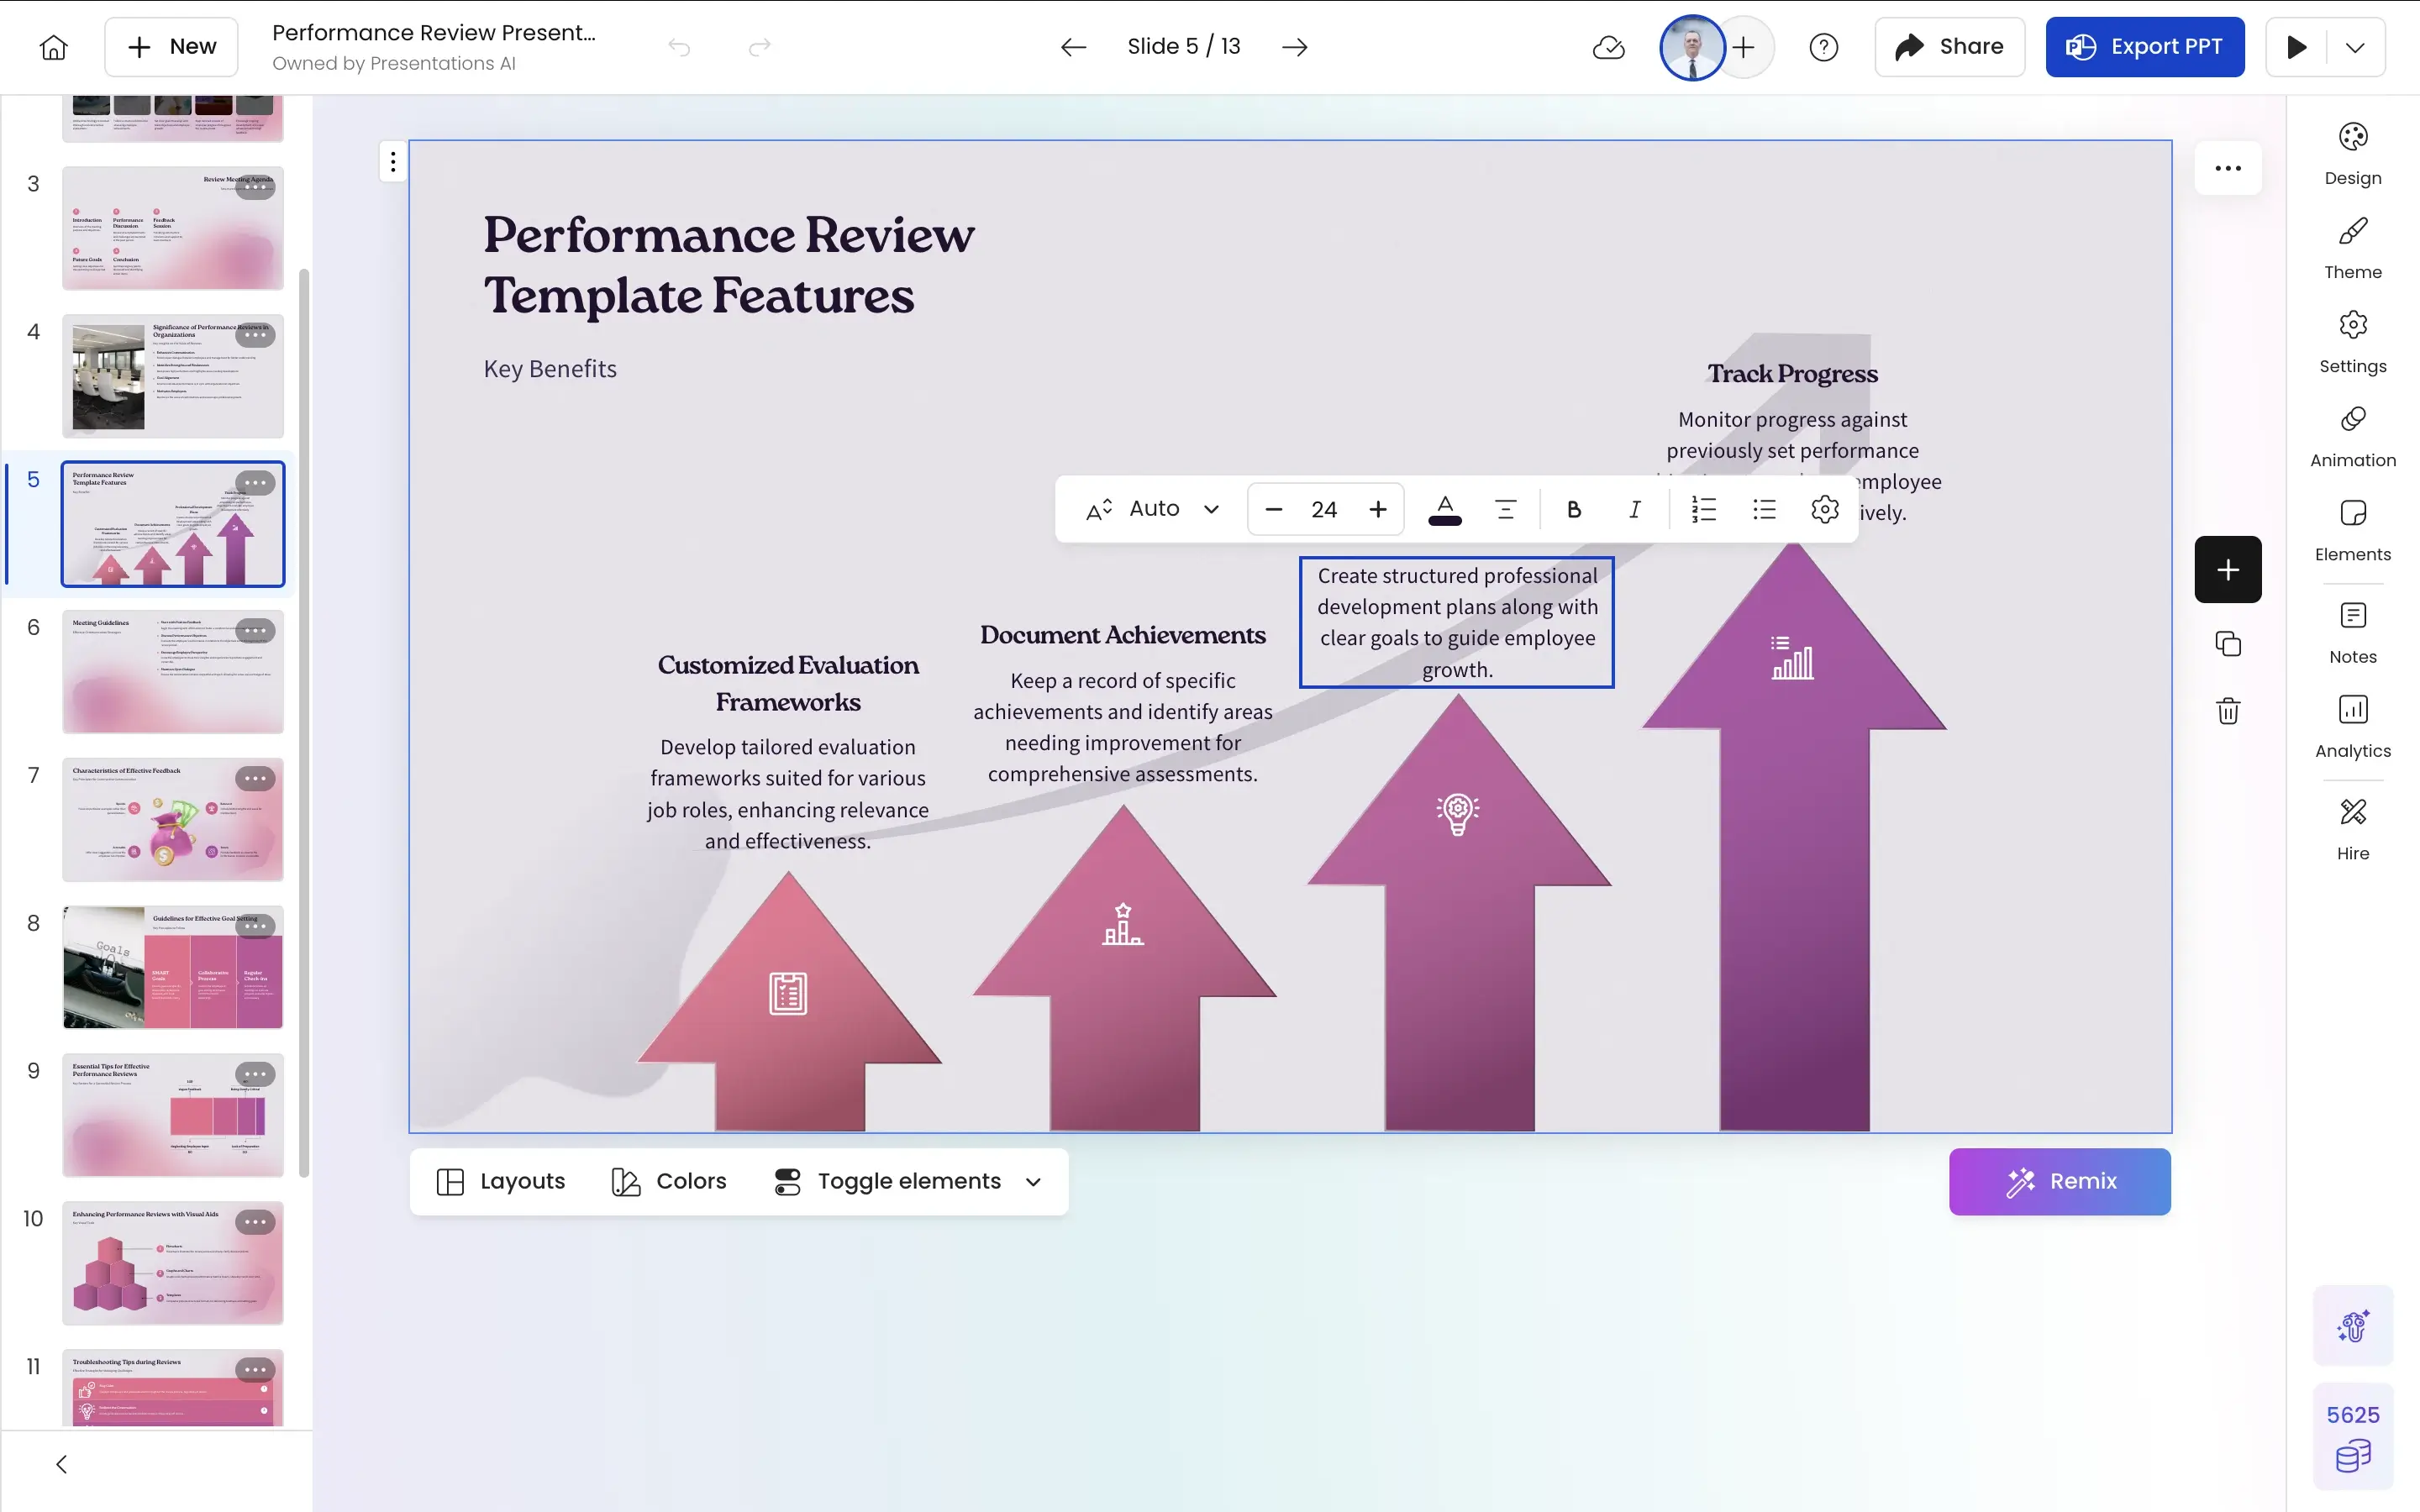Screen dimensions: 2420x1512
Task: Go to the previous slide arrow
Action: pos(1073,47)
